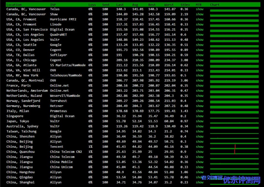Open MTR show link for Vancouver Shaw
This screenshot has height=187, width=264.
200,14
